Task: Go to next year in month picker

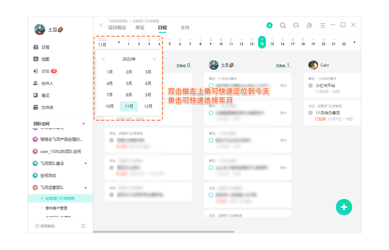Action: click(154, 59)
